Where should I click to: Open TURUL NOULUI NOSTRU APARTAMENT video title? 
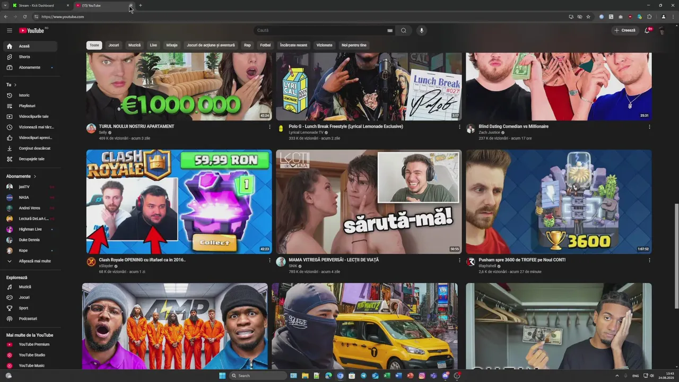136,126
